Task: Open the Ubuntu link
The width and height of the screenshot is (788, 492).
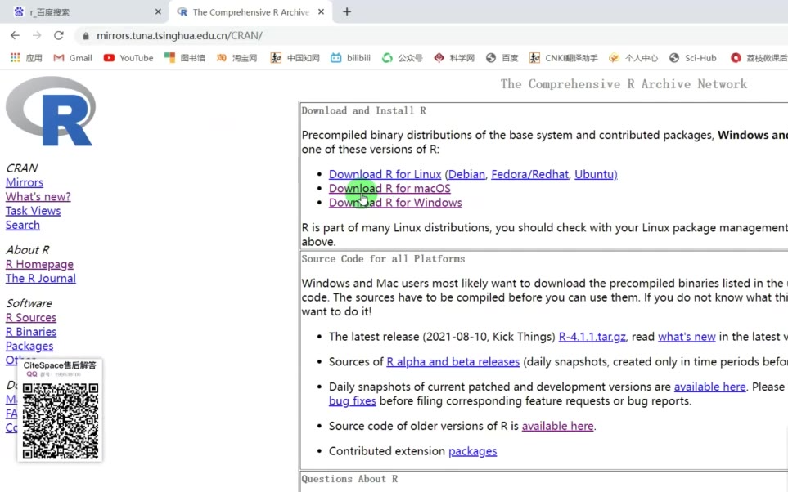Action: (x=596, y=174)
